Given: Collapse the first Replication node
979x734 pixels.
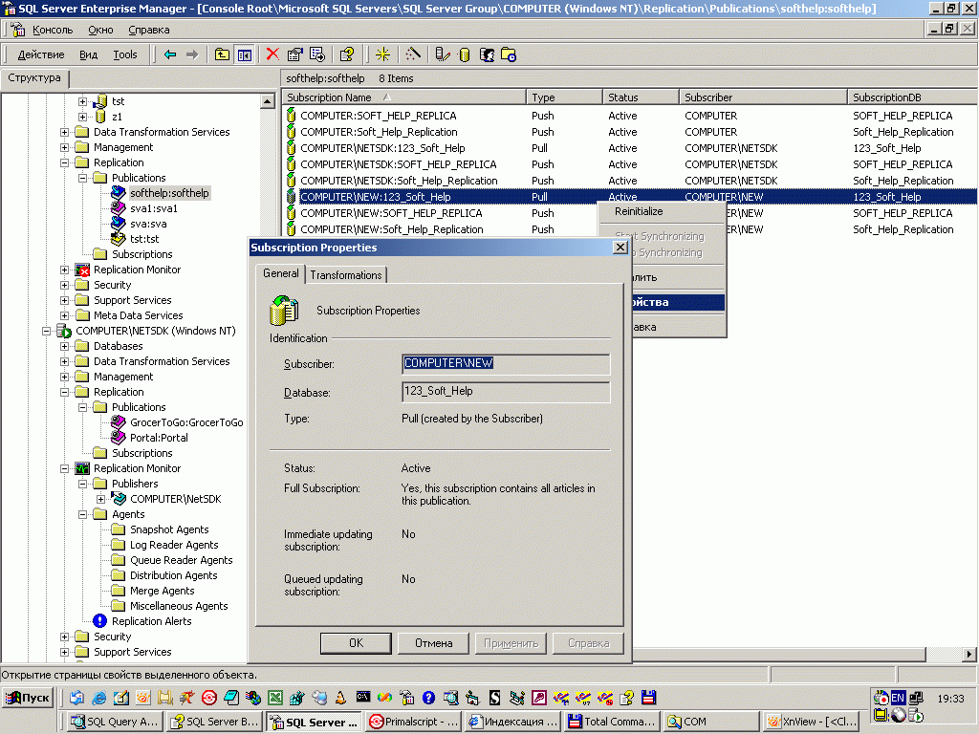Looking at the screenshot, I should pyautogui.click(x=64, y=162).
